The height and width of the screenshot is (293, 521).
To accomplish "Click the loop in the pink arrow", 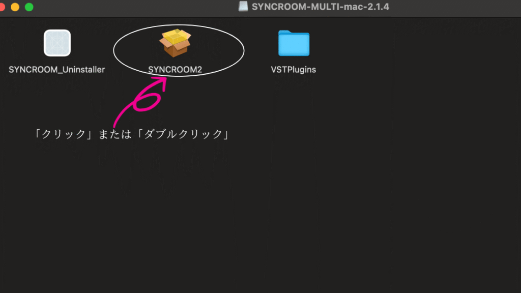I will [147, 102].
